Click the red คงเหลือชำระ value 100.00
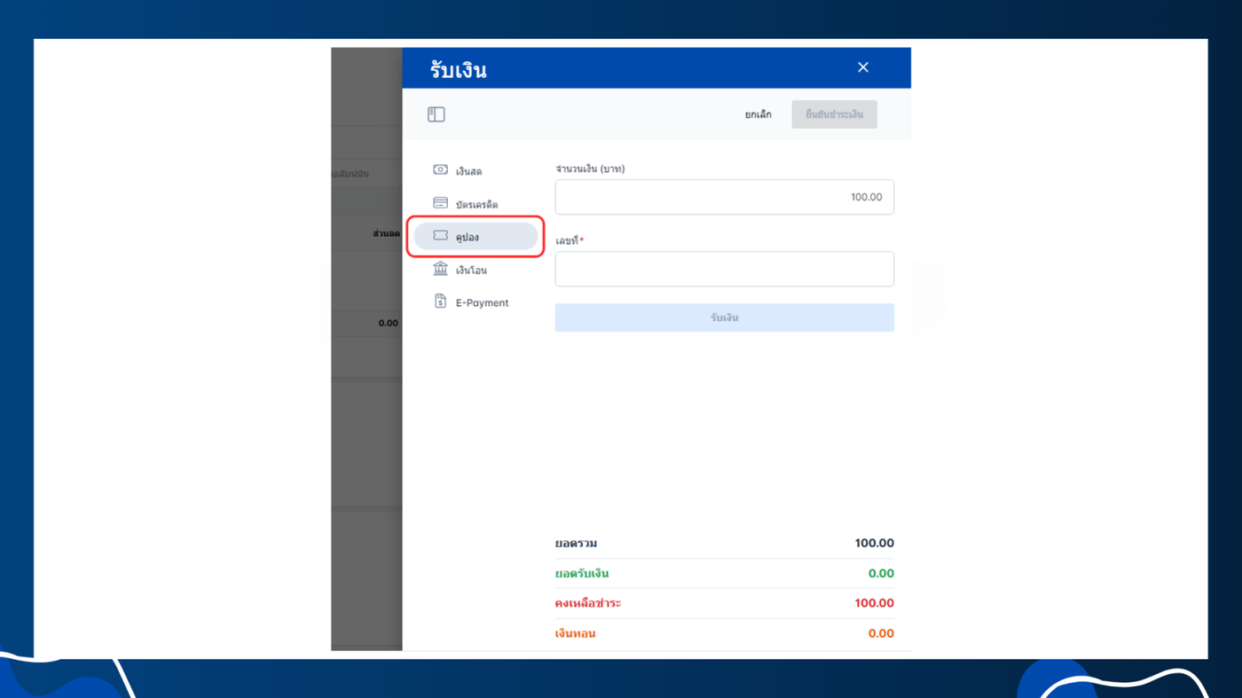This screenshot has width=1242, height=698. (874, 603)
